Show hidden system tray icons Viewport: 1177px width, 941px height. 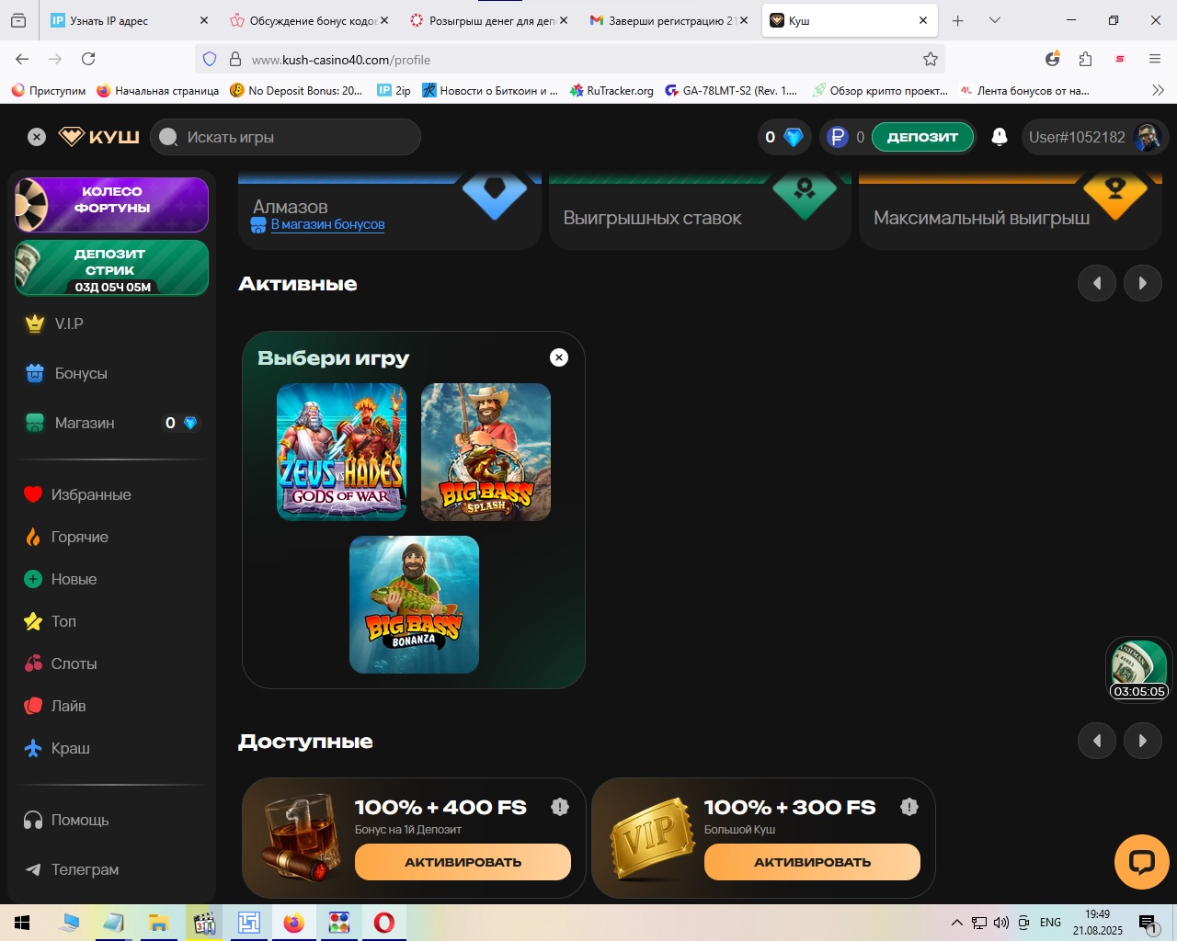tap(957, 923)
